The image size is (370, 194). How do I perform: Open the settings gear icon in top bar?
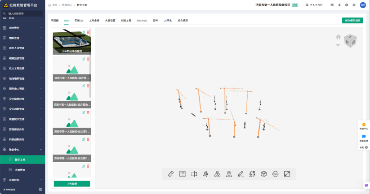tap(354, 5)
